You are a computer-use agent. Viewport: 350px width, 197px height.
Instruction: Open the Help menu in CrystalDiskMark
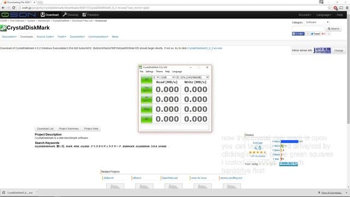click(x=167, y=72)
